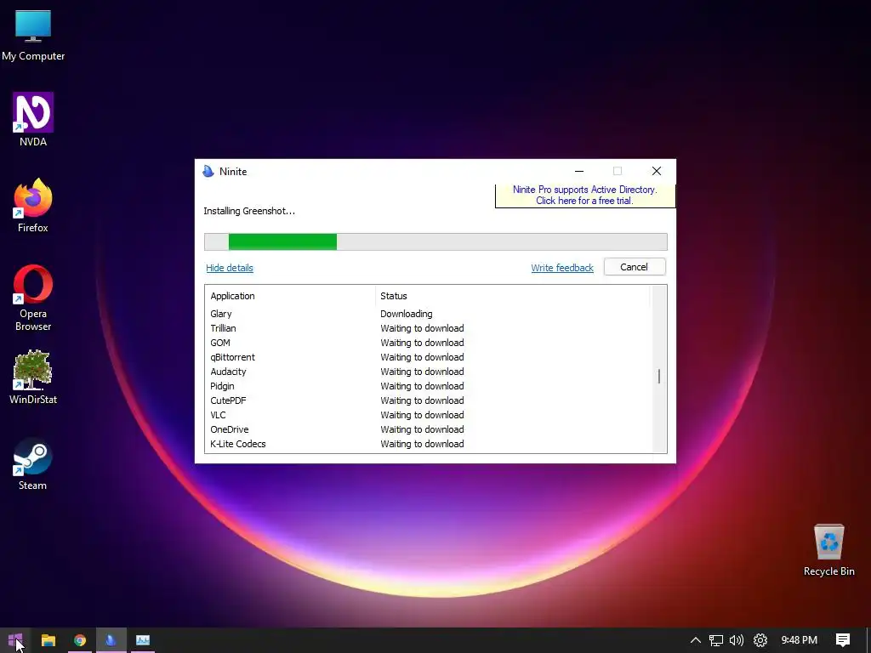Open Firefox desktop shortcut
The width and height of the screenshot is (871, 653).
point(33,206)
